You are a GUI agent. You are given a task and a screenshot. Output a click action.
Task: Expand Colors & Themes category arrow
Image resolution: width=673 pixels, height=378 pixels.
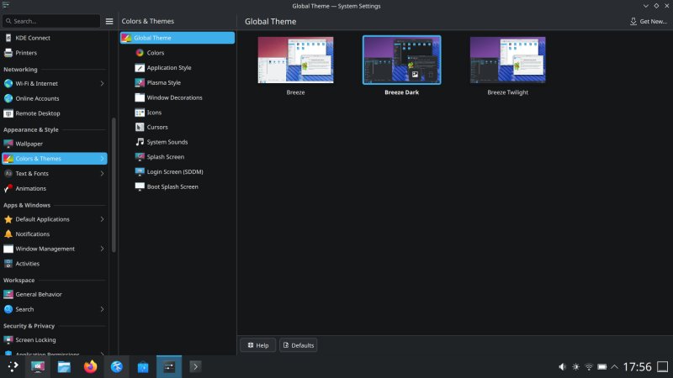(102, 159)
